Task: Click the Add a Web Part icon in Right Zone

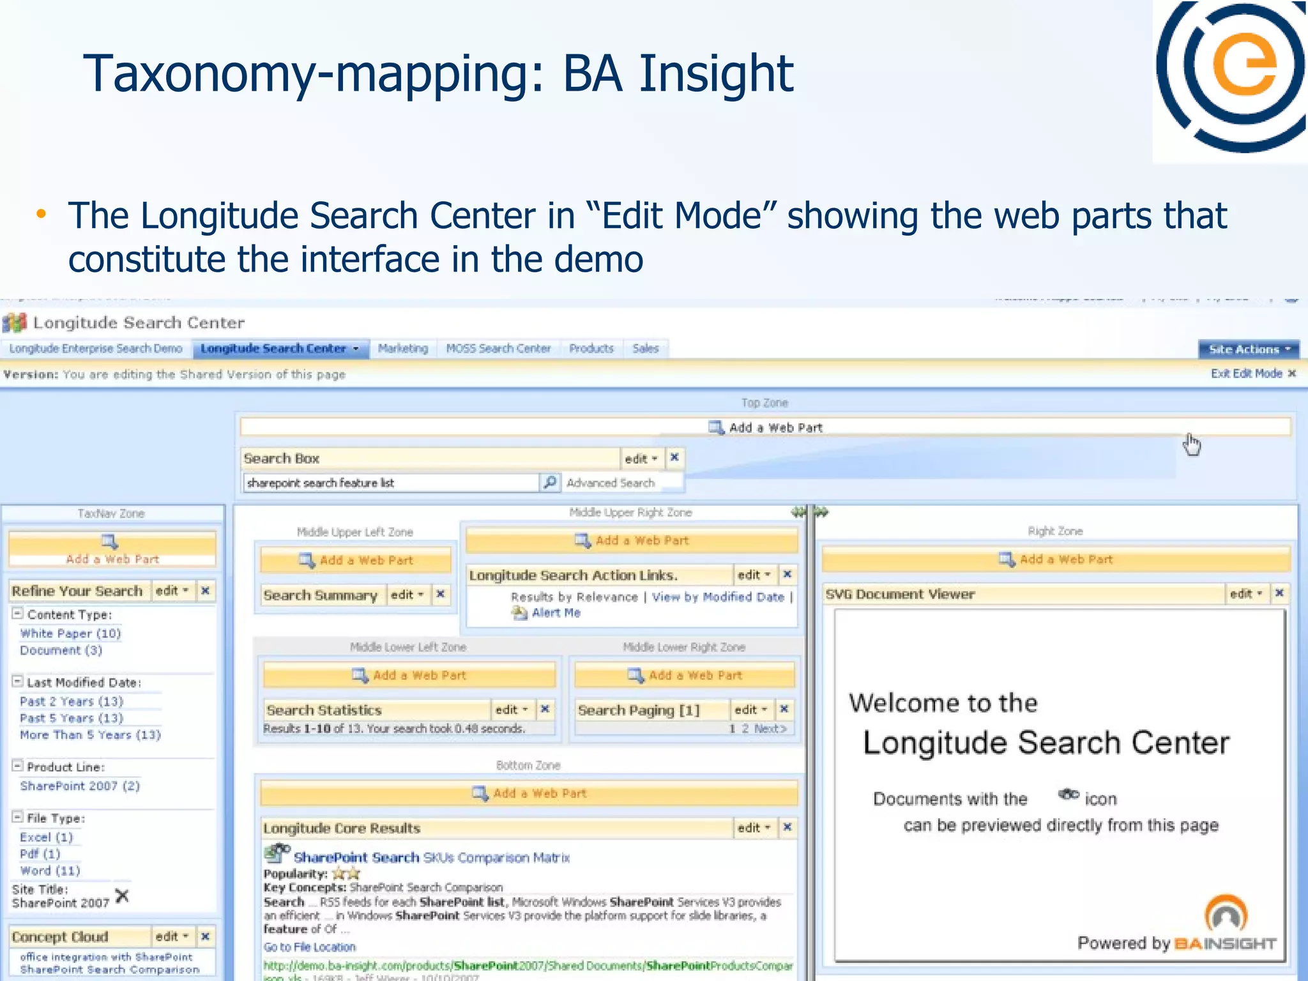Action: [1007, 559]
